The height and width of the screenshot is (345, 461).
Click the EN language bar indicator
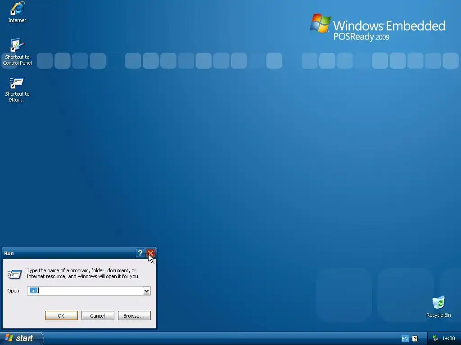[x=405, y=339]
